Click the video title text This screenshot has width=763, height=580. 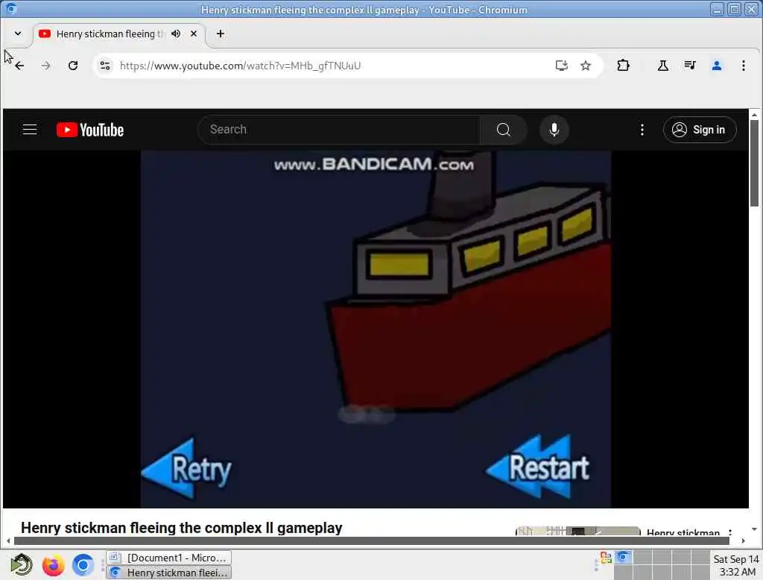(x=182, y=528)
